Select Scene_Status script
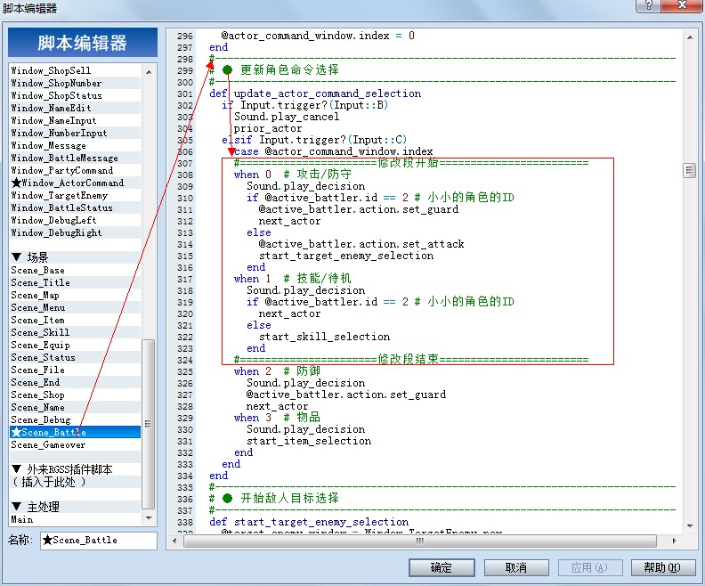The image size is (705, 586). point(75,357)
